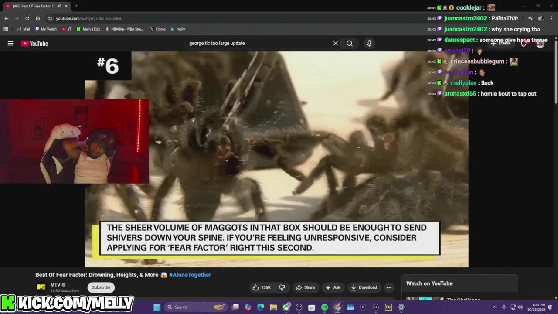Open the X Home bookmark
Viewport: 558px width, 314px height.
click(157, 29)
